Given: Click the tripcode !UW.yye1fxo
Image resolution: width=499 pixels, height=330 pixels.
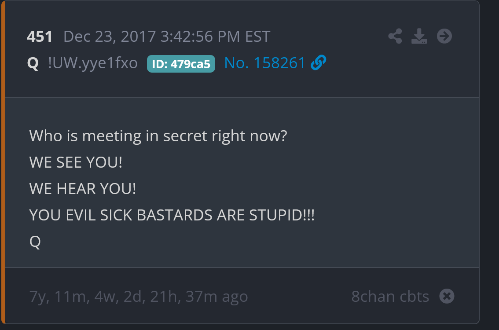Looking at the screenshot, I should coord(92,62).
